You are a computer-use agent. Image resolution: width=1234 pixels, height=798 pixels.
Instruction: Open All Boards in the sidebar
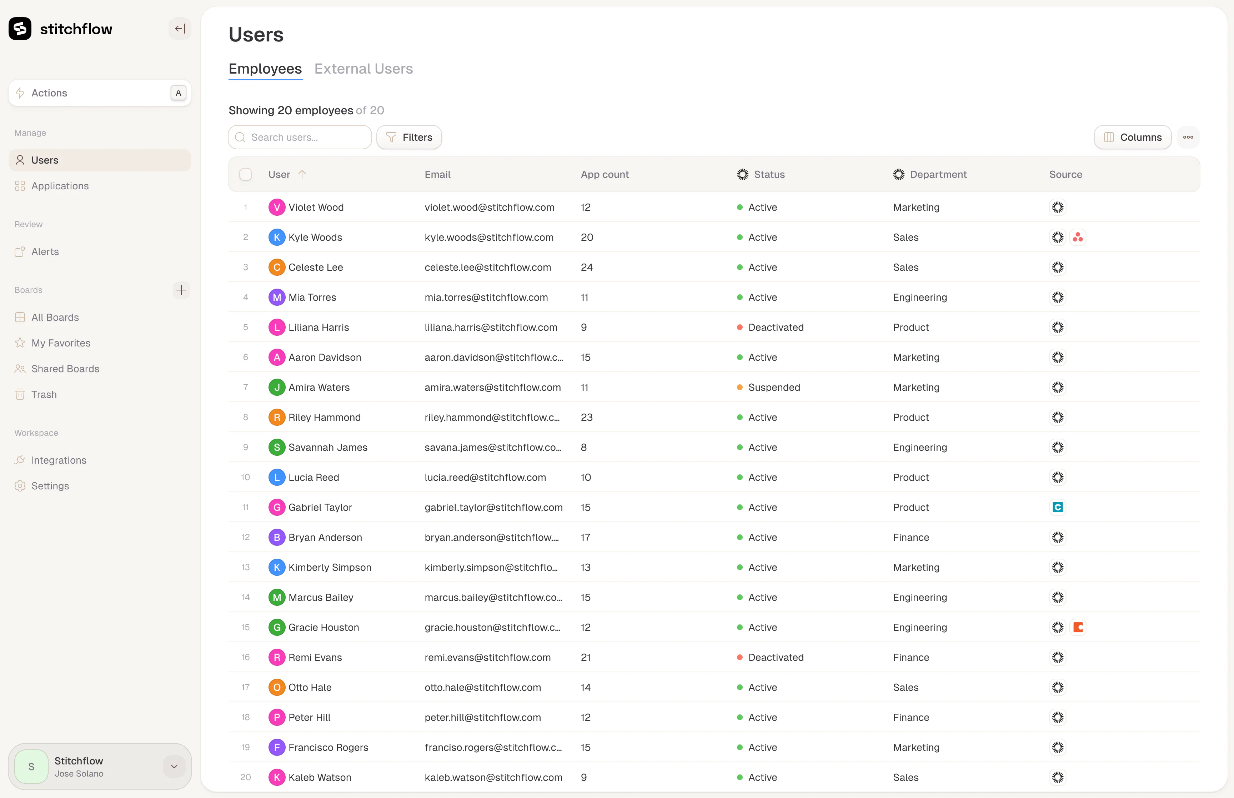[x=100, y=317]
